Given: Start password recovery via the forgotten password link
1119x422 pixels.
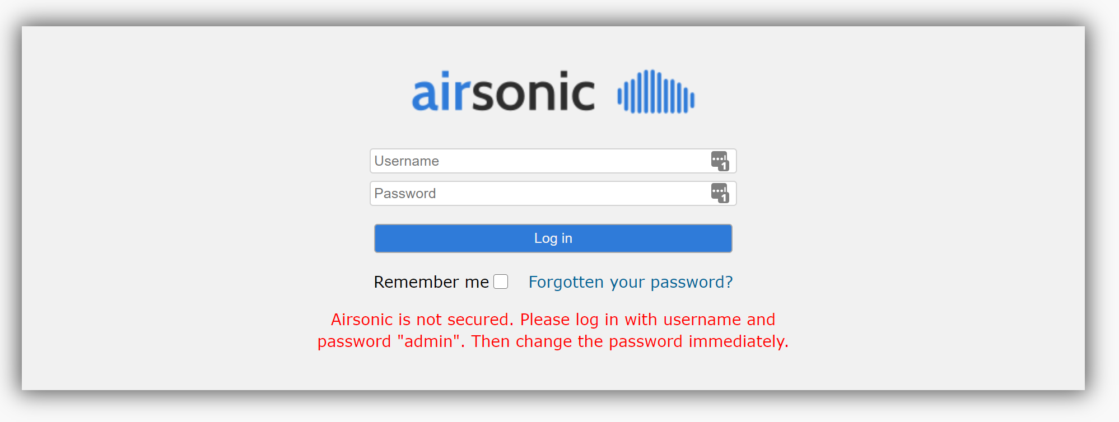Looking at the screenshot, I should [x=630, y=282].
